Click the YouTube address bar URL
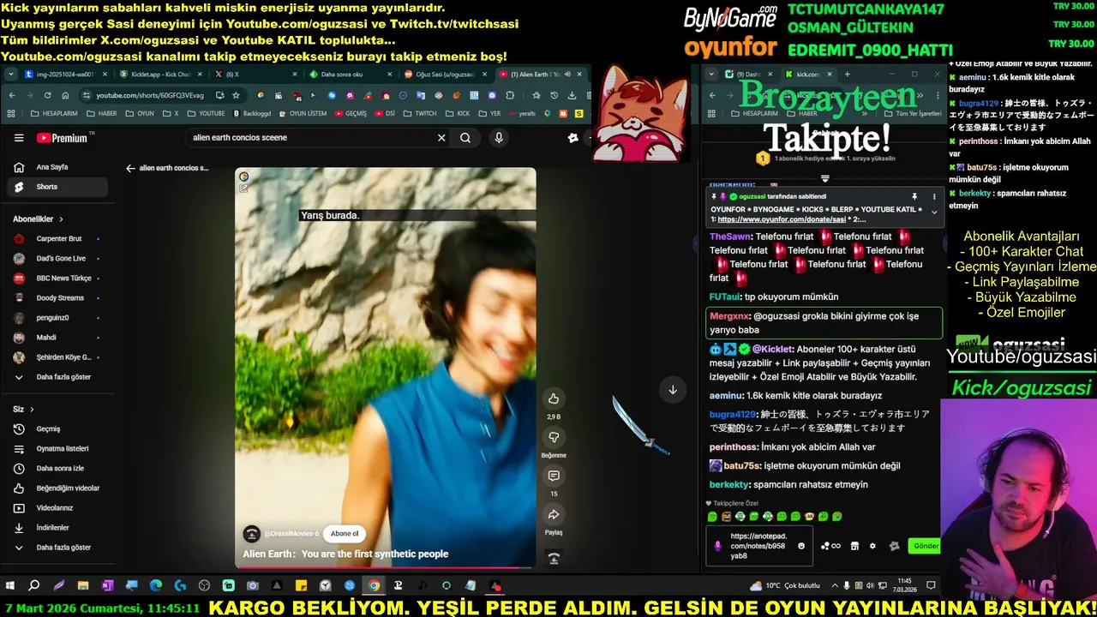Viewport: 1097px width, 617px height. [x=150, y=95]
